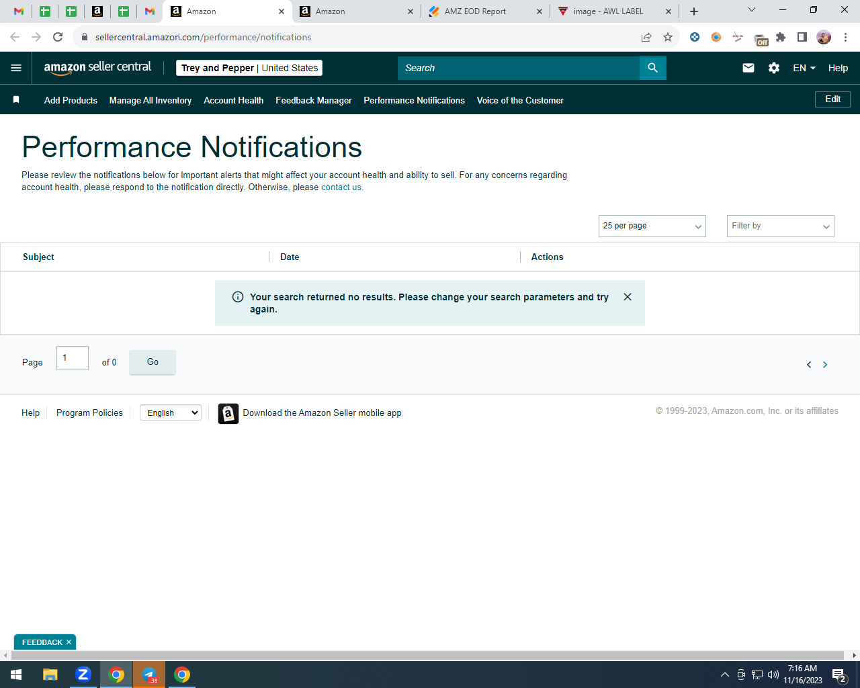Open the EN language dropdown

pyautogui.click(x=804, y=68)
